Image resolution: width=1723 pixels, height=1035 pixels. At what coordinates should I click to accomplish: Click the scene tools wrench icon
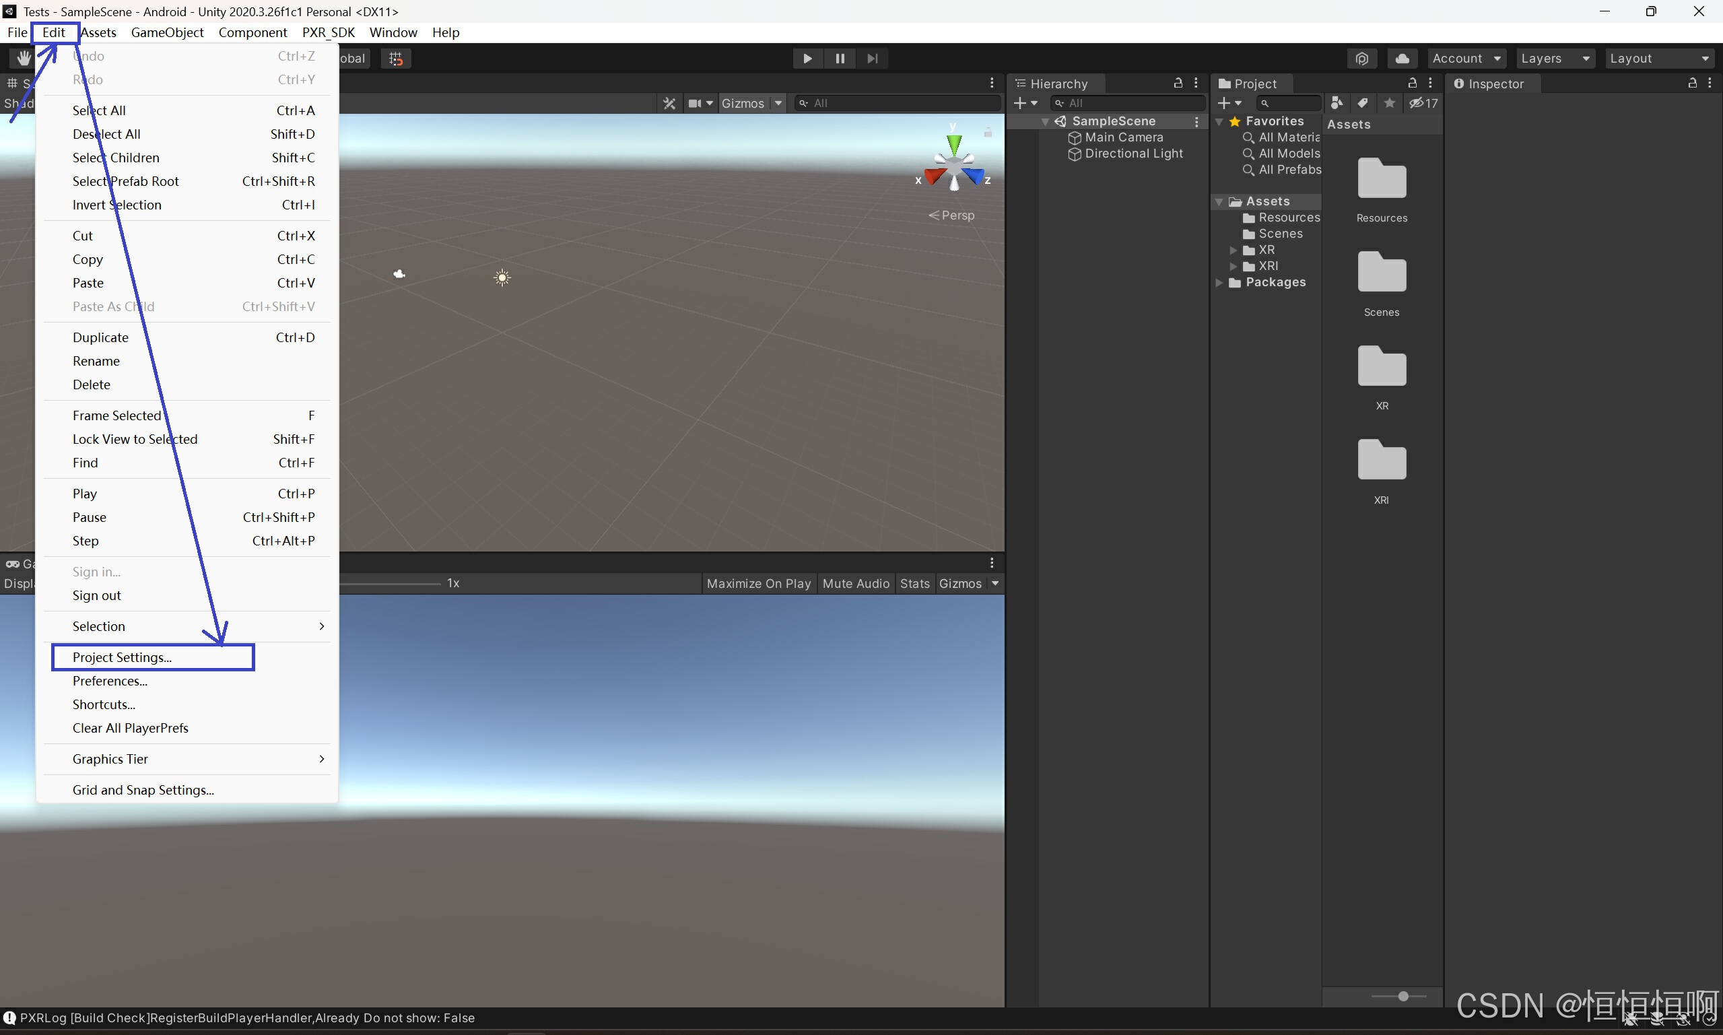point(669,103)
